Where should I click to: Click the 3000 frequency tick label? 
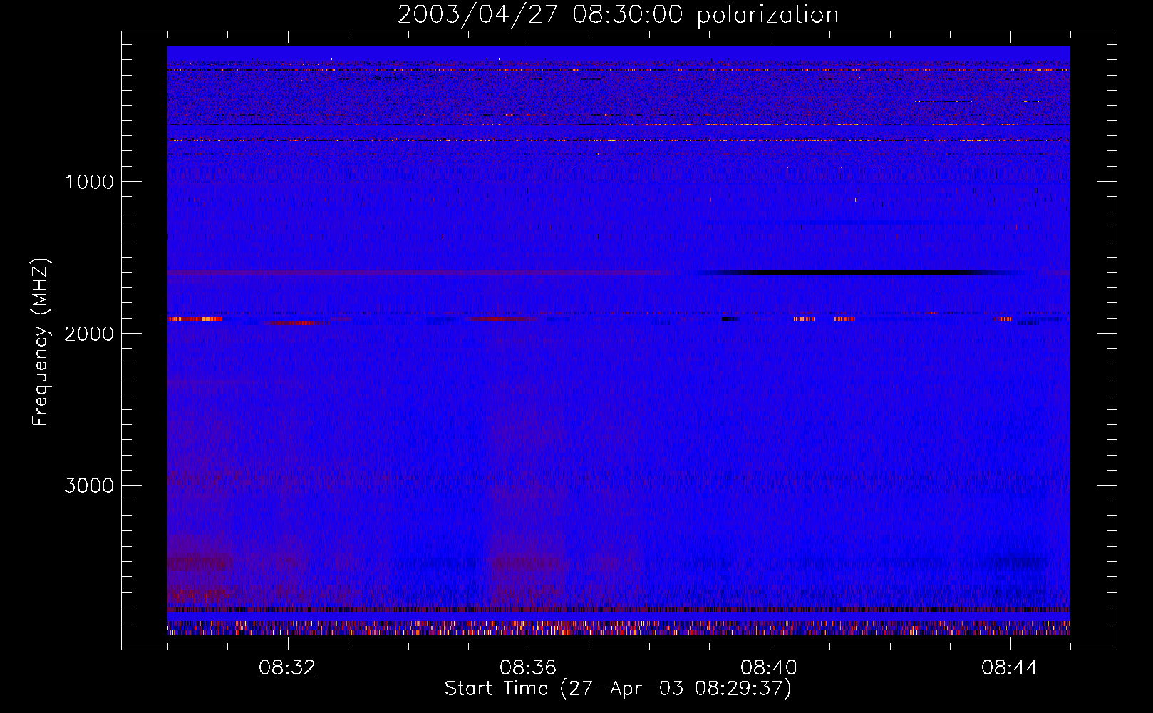pos(89,486)
